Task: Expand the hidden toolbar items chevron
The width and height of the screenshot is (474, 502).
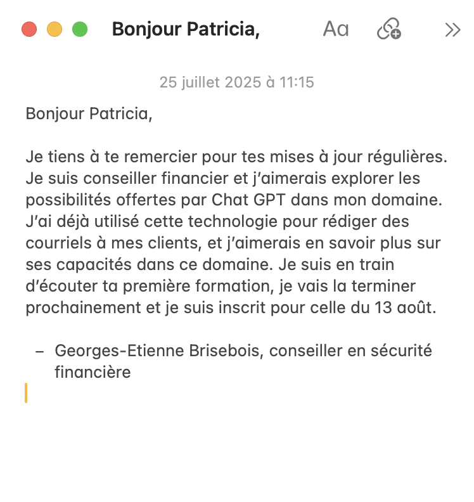Action: pyautogui.click(x=452, y=30)
